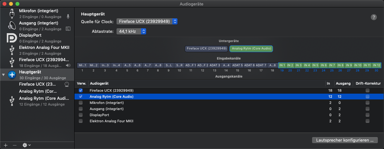This screenshot has width=384, height=149.
Task: Click Lautsprecher konfigurieren button
Action: click(x=345, y=140)
